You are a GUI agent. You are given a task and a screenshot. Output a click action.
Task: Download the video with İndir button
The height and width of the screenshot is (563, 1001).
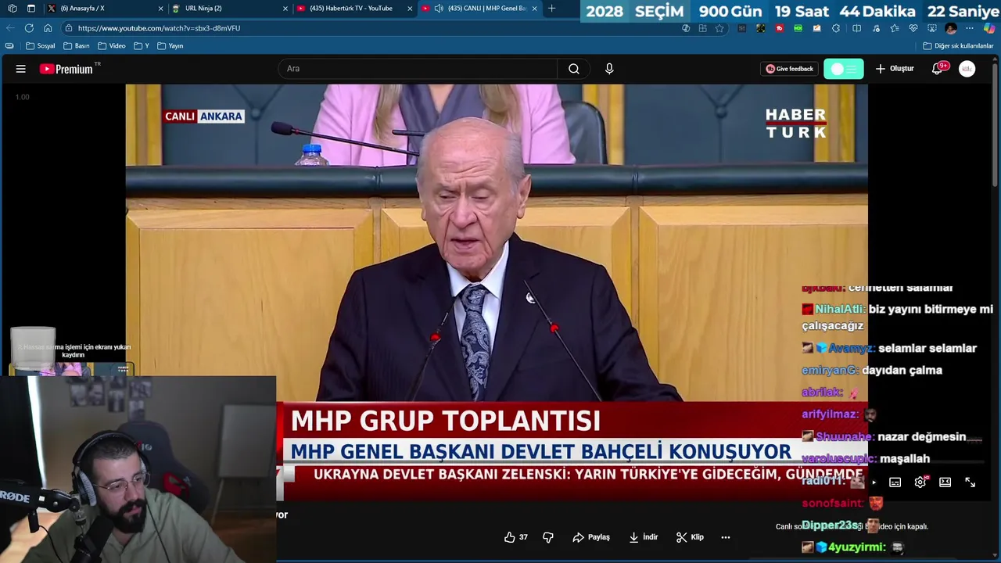[x=644, y=537]
